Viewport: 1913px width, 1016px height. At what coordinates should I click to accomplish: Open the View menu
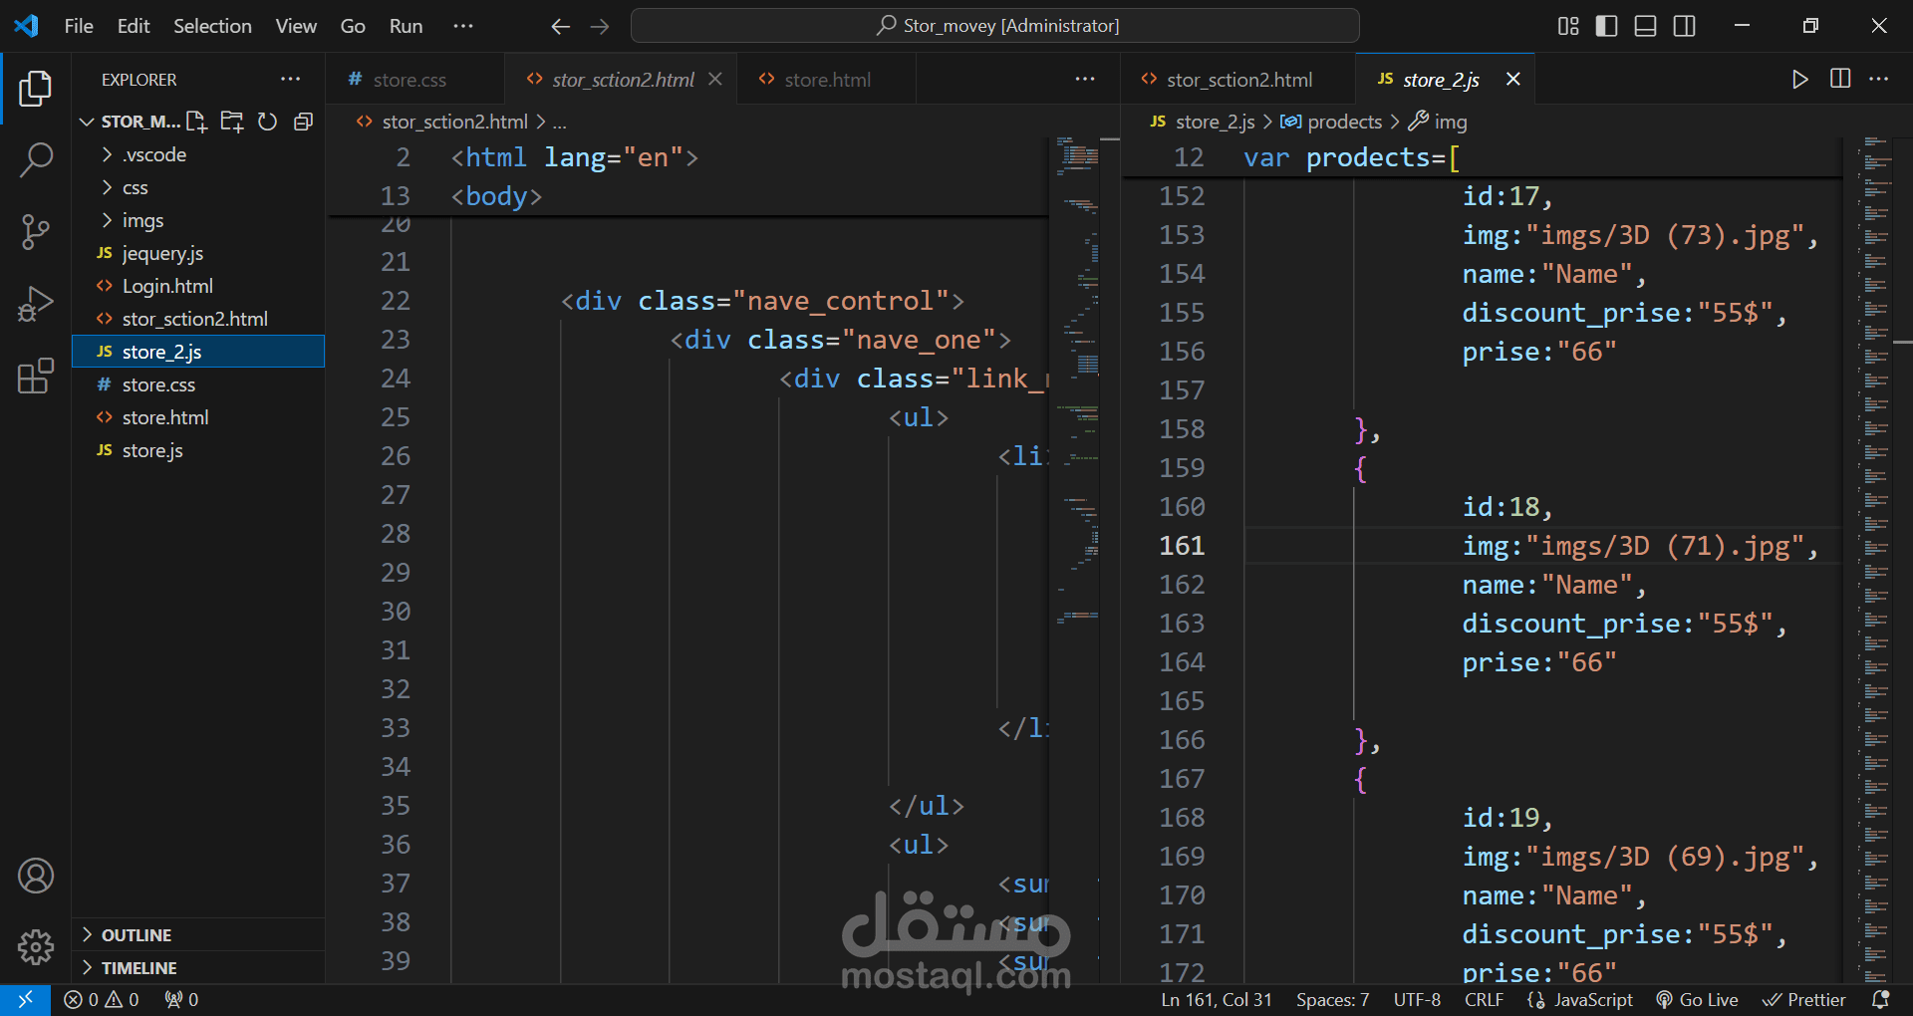point(296,26)
